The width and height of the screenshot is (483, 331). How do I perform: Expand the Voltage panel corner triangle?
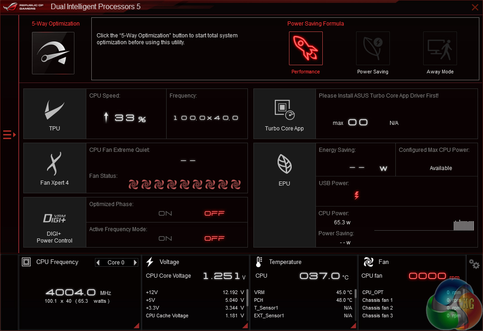click(245, 326)
